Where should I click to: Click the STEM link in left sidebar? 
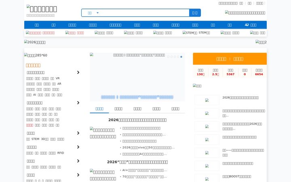point(35,139)
